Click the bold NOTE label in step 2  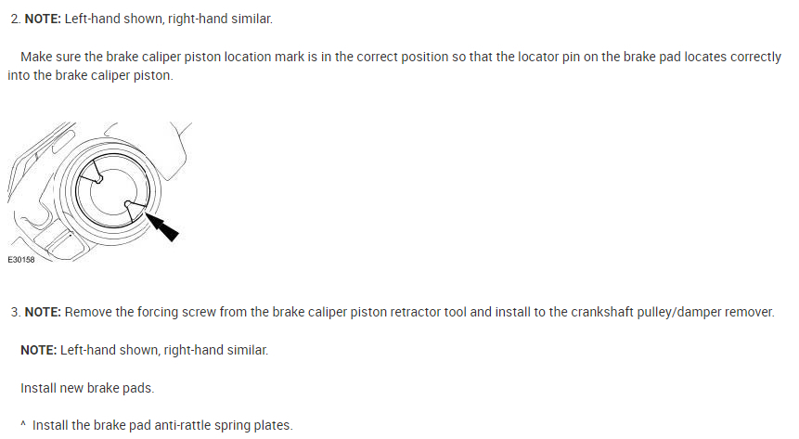[42, 19]
